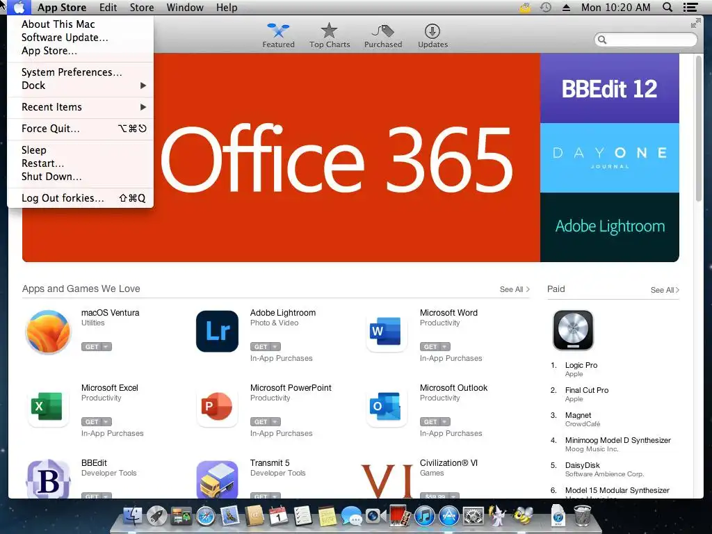Open the GET dropdown arrow for macOS Ventura
Viewport: 712px width, 534px height.
106,347
